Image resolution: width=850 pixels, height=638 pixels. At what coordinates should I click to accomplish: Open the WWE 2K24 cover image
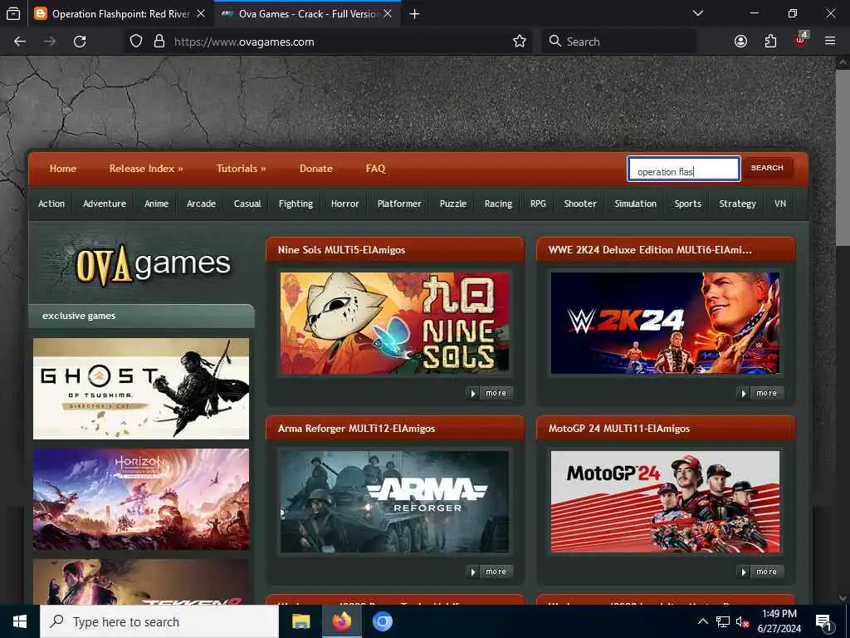(665, 323)
